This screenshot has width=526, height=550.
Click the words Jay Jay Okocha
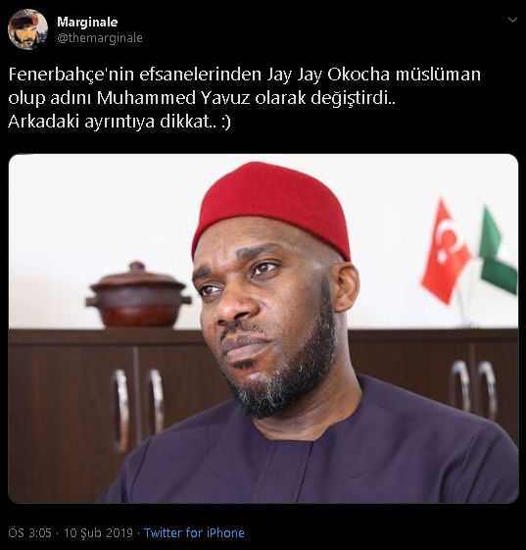pyautogui.click(x=329, y=75)
